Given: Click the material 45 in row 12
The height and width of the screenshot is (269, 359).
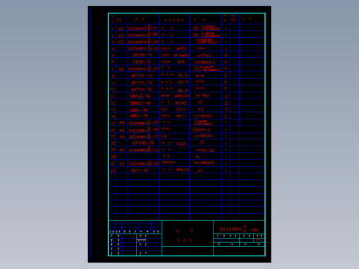Looking at the screenshot, I should pyautogui.click(x=200, y=102).
